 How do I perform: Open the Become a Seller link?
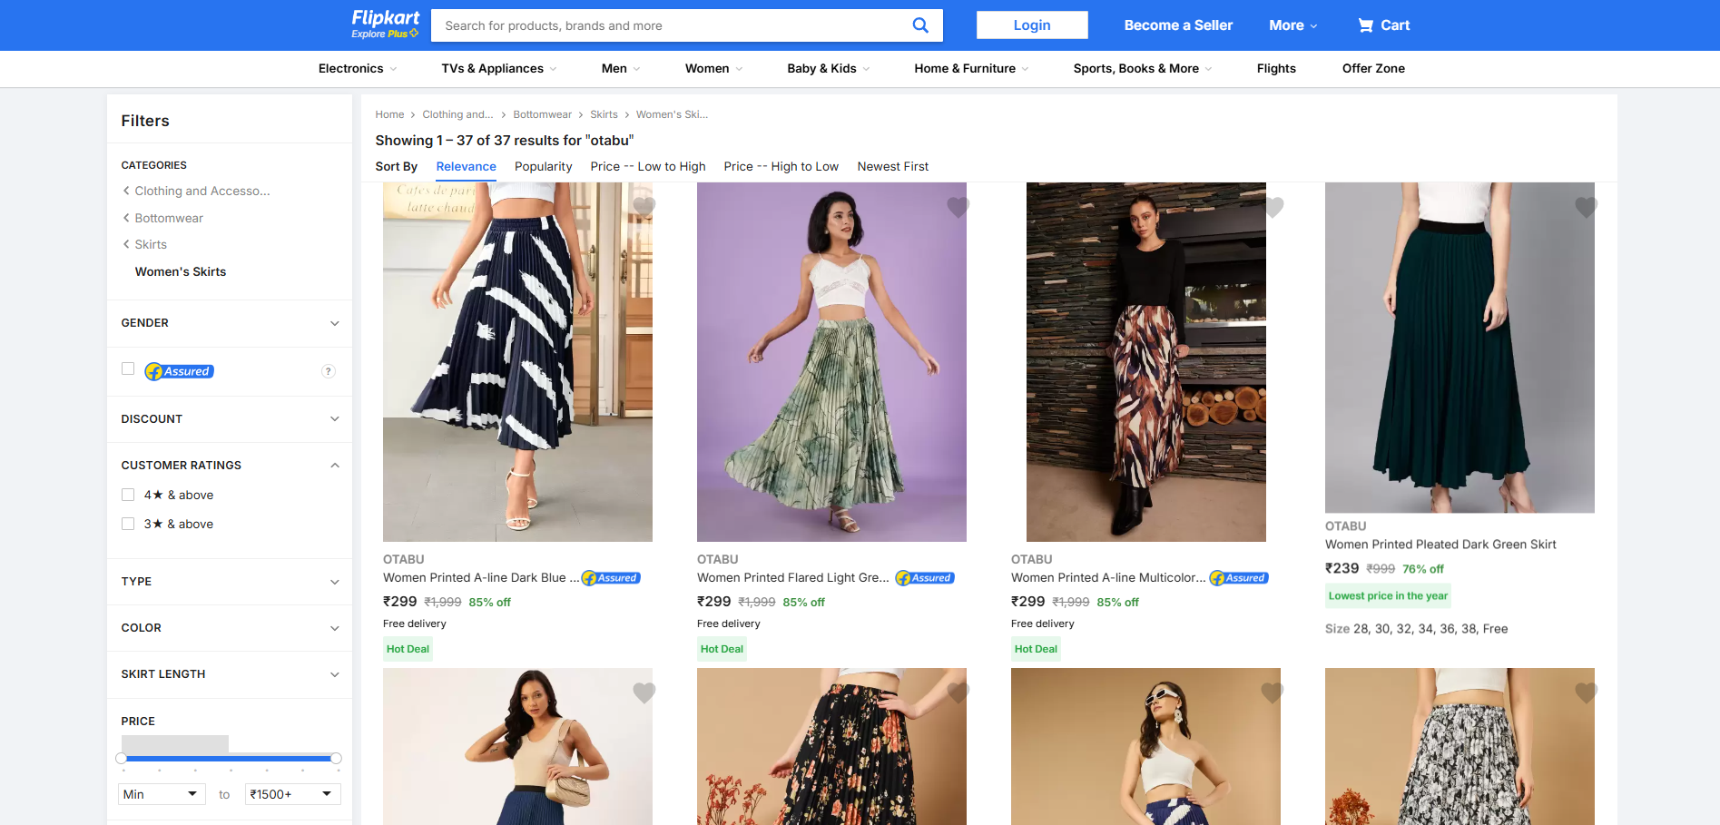tap(1177, 25)
